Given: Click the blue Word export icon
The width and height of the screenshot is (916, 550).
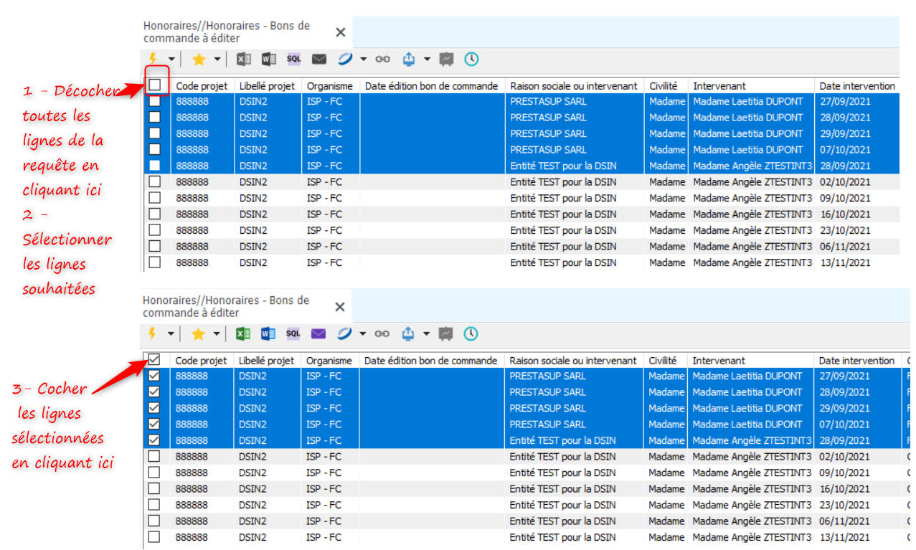Looking at the screenshot, I should pyautogui.click(x=268, y=333).
